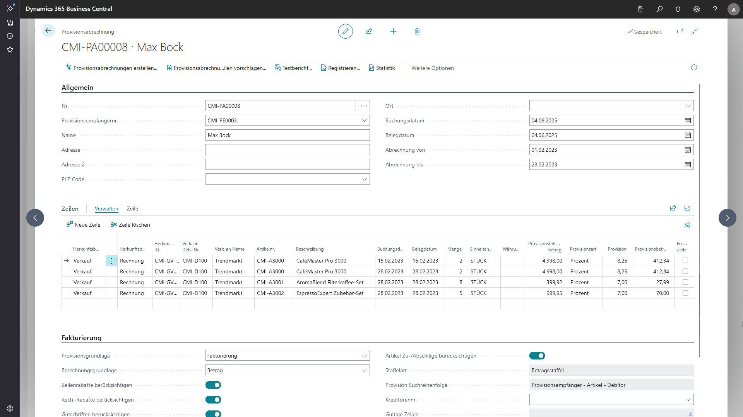Open the notifications bell
Viewport: 743px width, 417px height.
coord(678,9)
